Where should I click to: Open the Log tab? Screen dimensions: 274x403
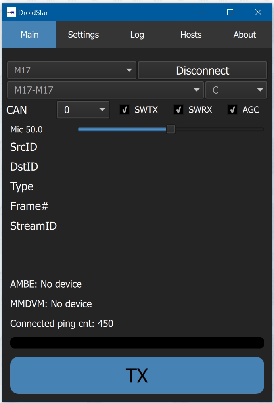click(x=137, y=35)
